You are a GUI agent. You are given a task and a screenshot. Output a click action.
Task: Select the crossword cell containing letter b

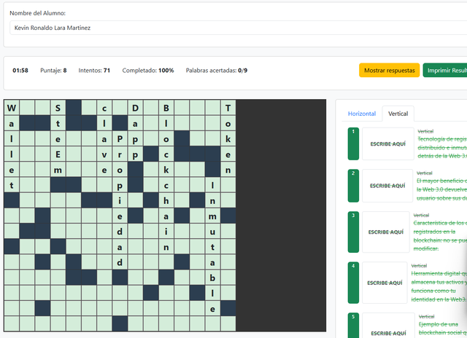coord(212,278)
